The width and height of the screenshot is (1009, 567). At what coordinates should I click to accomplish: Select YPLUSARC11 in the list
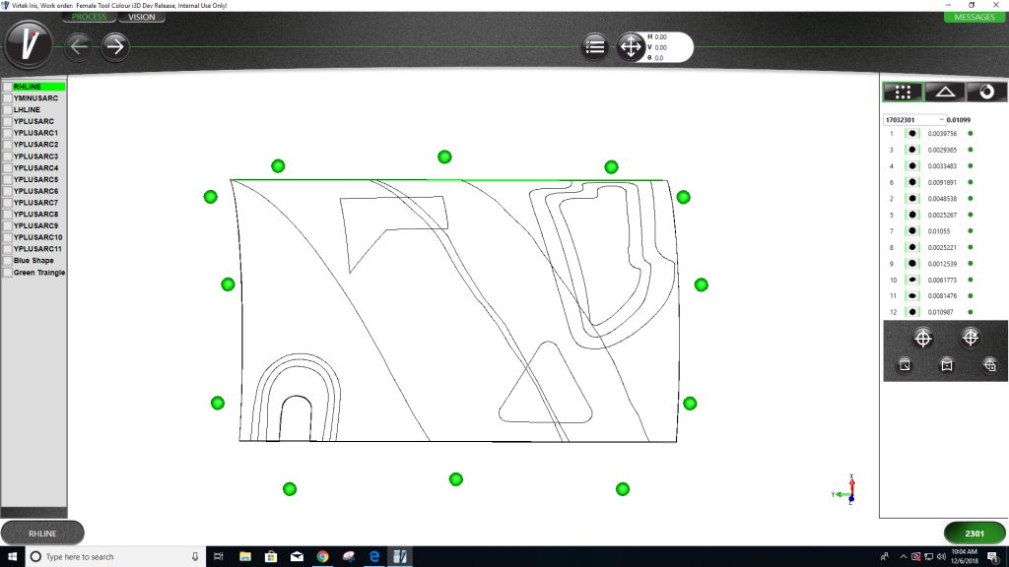[x=38, y=249]
